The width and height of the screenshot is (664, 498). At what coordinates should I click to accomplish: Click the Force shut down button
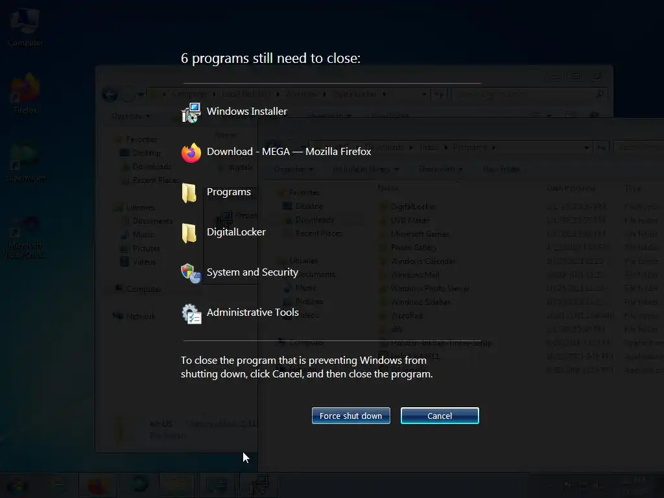click(x=351, y=416)
